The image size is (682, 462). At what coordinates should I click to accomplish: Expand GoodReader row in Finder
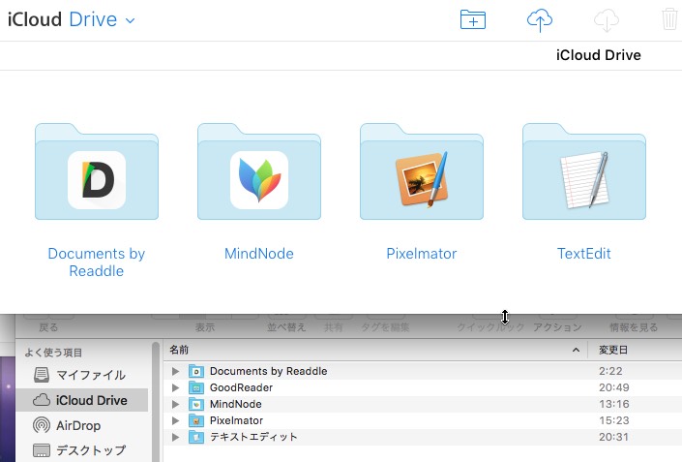click(175, 387)
